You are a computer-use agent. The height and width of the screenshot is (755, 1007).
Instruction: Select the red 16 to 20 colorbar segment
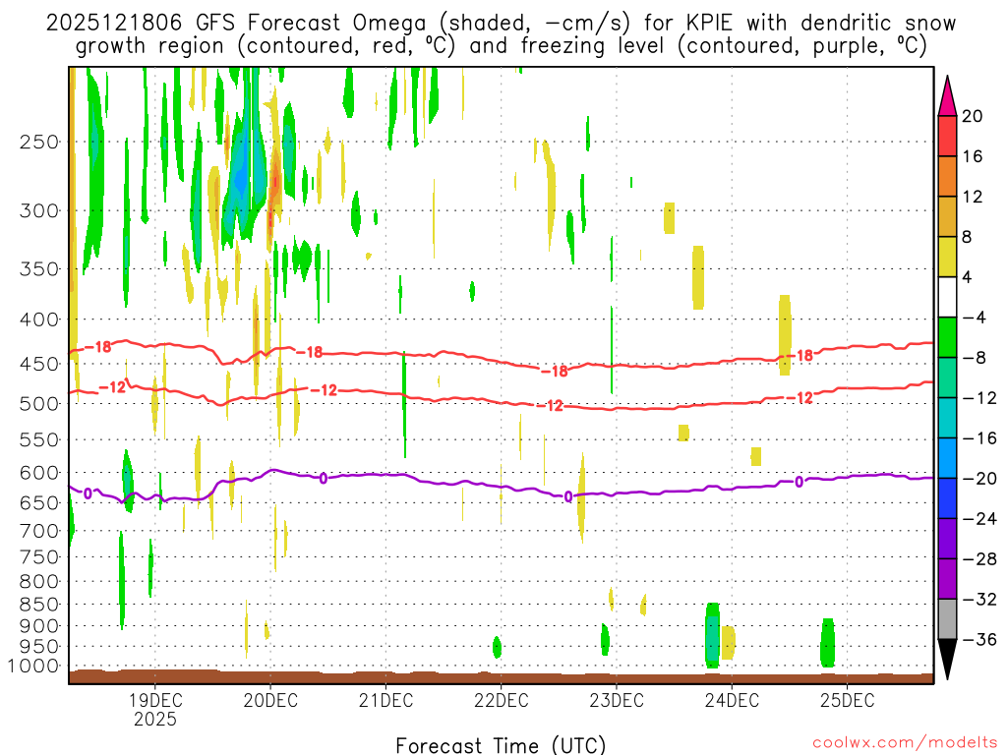point(947,136)
